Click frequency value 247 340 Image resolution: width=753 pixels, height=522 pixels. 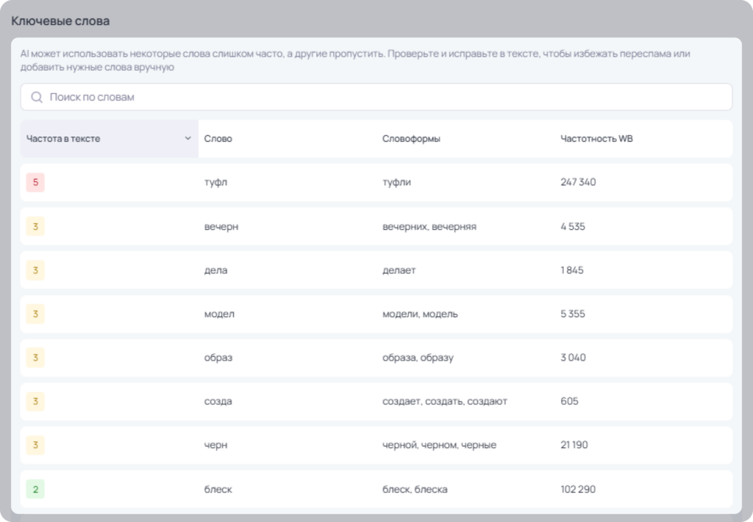578,182
